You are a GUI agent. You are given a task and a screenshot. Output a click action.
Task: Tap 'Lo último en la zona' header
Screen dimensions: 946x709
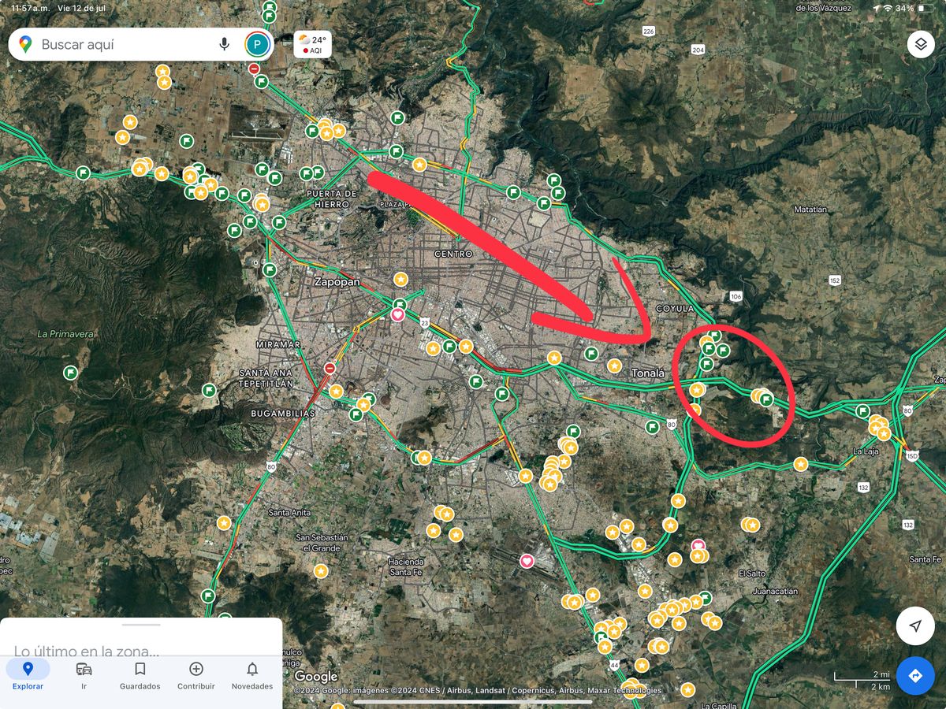[x=87, y=651]
